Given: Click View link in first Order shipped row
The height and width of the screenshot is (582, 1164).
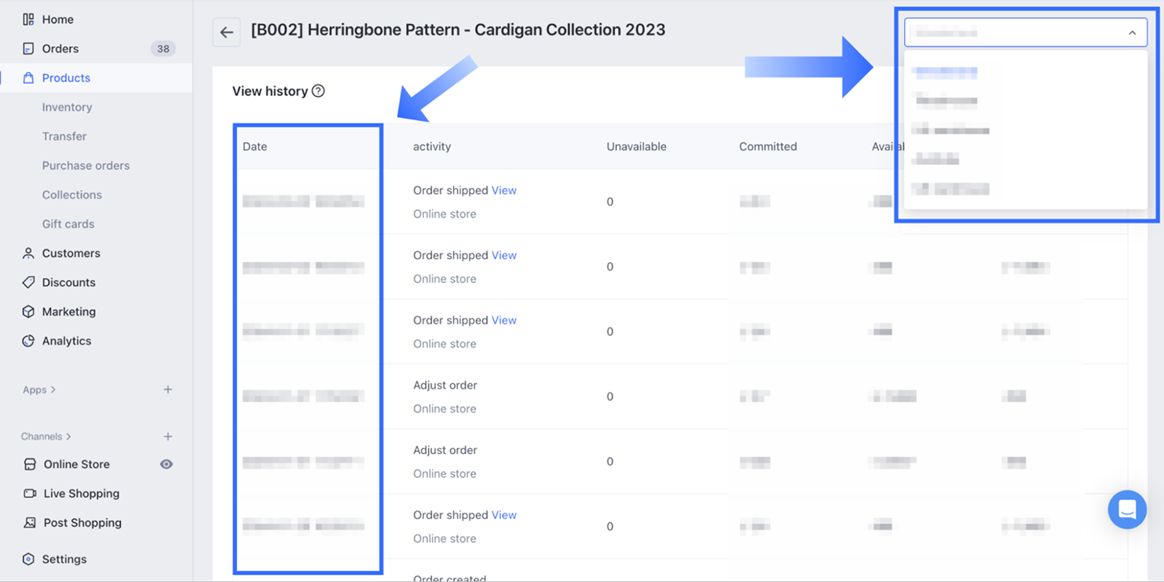Looking at the screenshot, I should 504,190.
